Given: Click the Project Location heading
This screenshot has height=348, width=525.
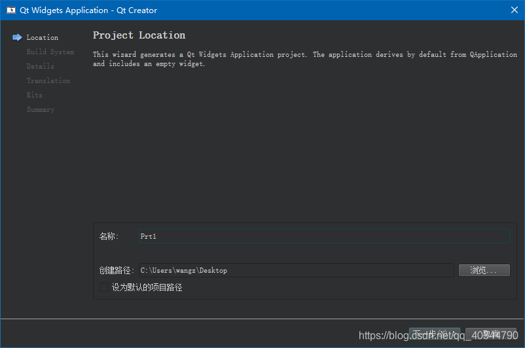Looking at the screenshot, I should click(x=139, y=35).
